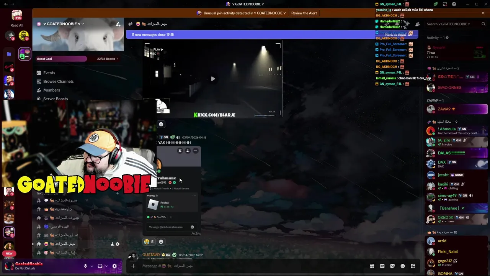Image resolution: width=490 pixels, height=276 pixels.
Task: Click the Boost Goal progress bar
Action: pyautogui.click(x=62, y=59)
